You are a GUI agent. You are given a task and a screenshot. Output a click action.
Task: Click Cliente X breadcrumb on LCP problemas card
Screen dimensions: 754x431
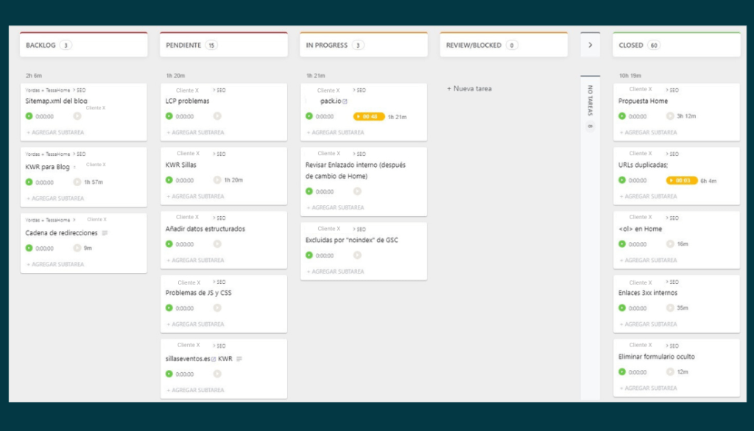187,90
